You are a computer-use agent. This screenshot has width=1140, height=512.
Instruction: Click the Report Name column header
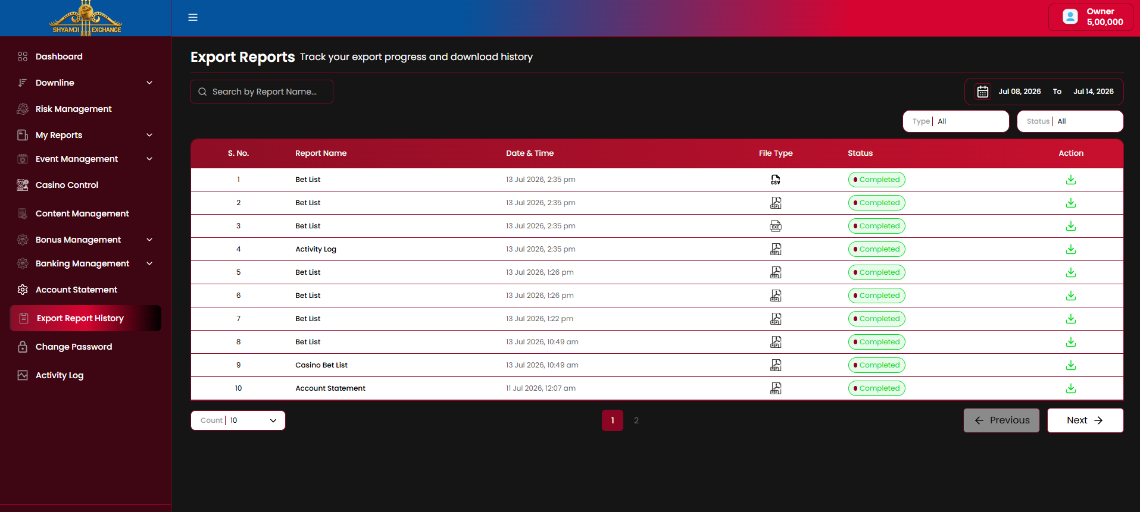321,153
